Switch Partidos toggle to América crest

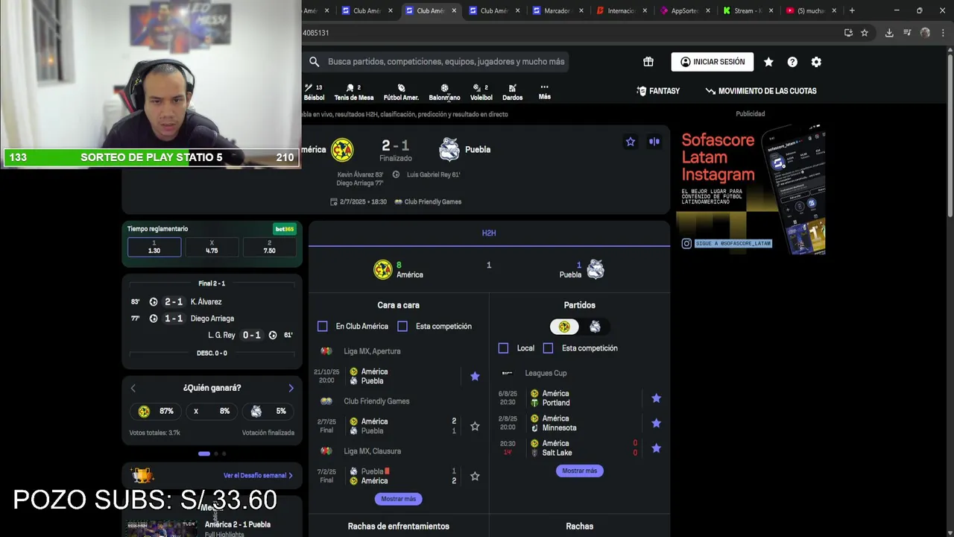(x=564, y=327)
